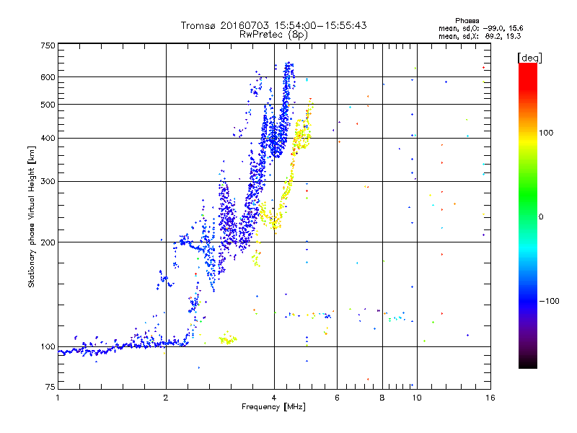Click the x-axis tick label "2"
The width and height of the screenshot is (577, 433).
(166, 398)
